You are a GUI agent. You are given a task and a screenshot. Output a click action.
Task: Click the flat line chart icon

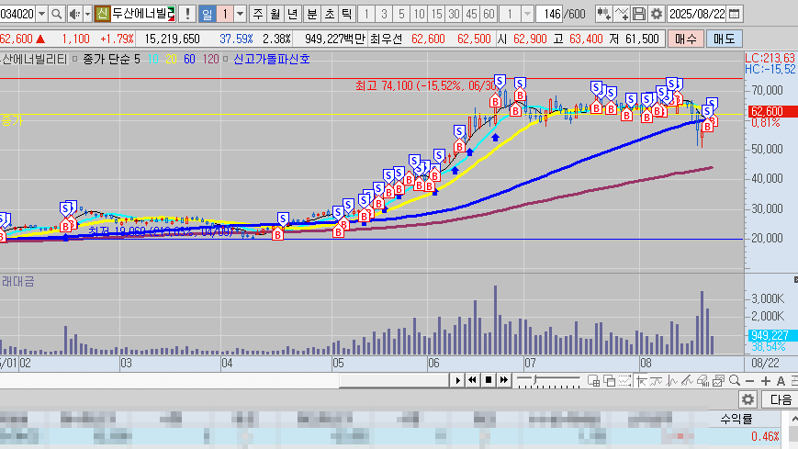pos(657,381)
